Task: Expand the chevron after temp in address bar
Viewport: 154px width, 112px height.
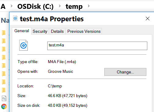Action: click(89, 6)
